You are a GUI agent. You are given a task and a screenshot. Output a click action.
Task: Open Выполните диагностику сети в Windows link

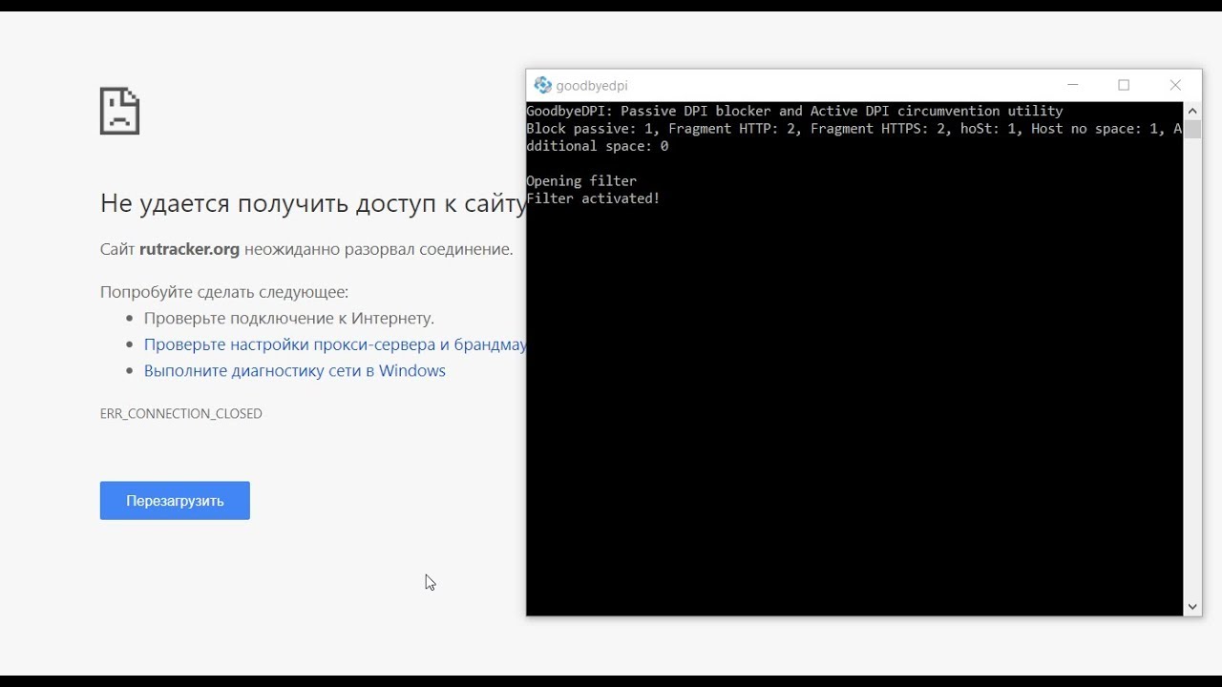(x=295, y=370)
